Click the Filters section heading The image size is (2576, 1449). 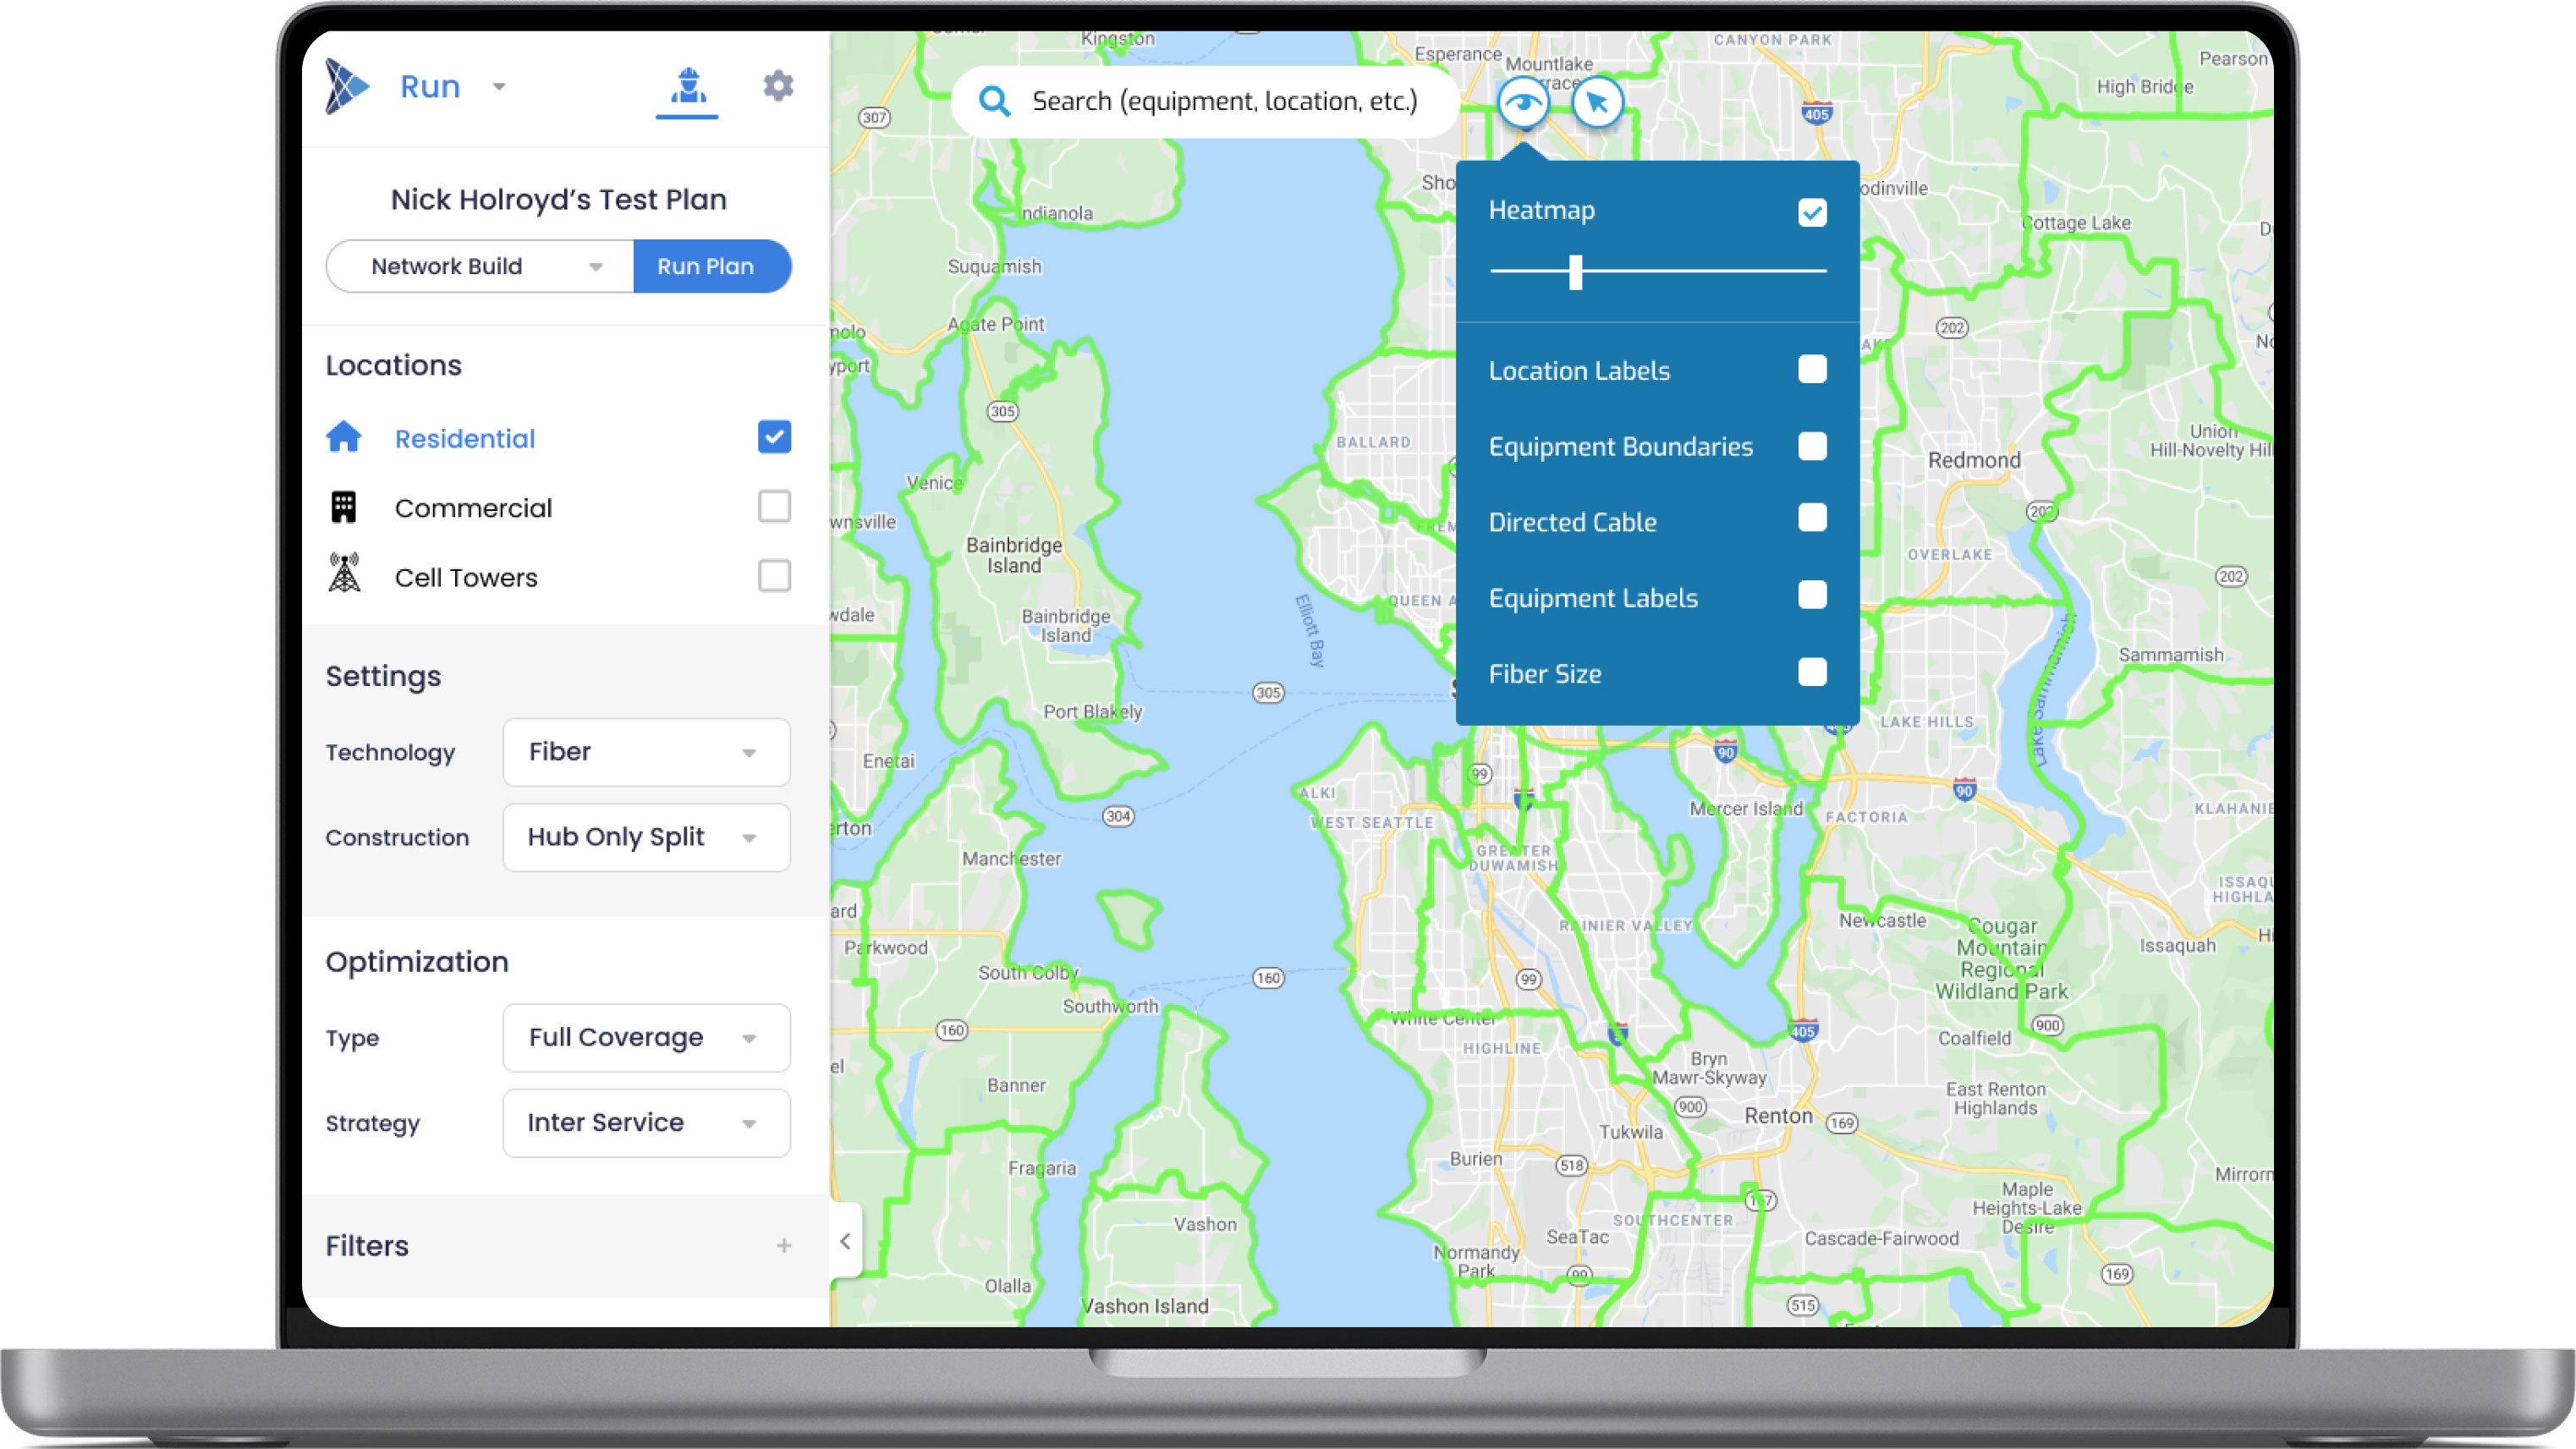(367, 1245)
